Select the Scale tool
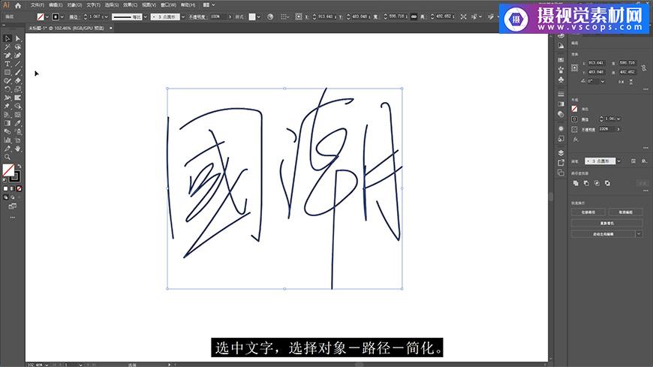 point(17,89)
